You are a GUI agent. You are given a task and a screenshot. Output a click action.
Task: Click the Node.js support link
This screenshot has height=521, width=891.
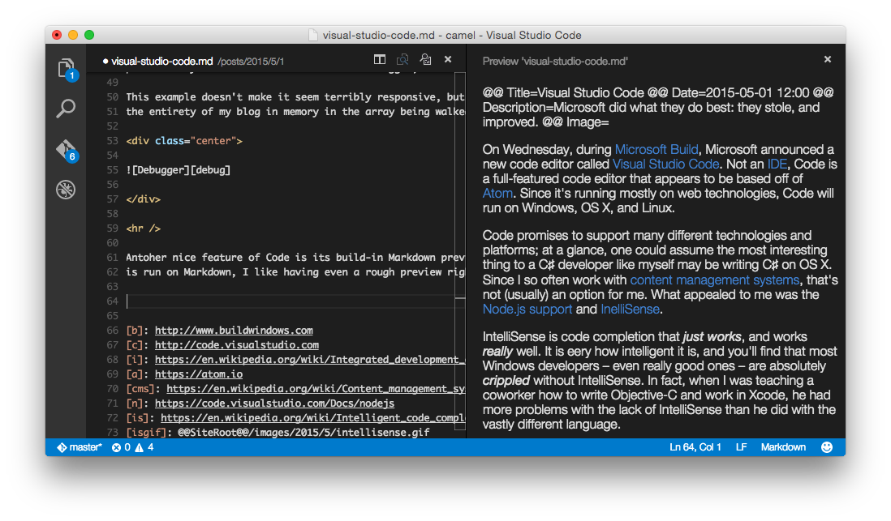(x=527, y=310)
